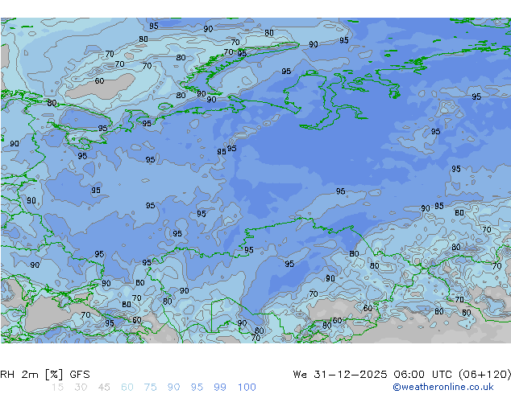Click the forecast offset '(06+120)'
Image resolution: width=511 pixels, height=394 pixels.
pos(484,375)
